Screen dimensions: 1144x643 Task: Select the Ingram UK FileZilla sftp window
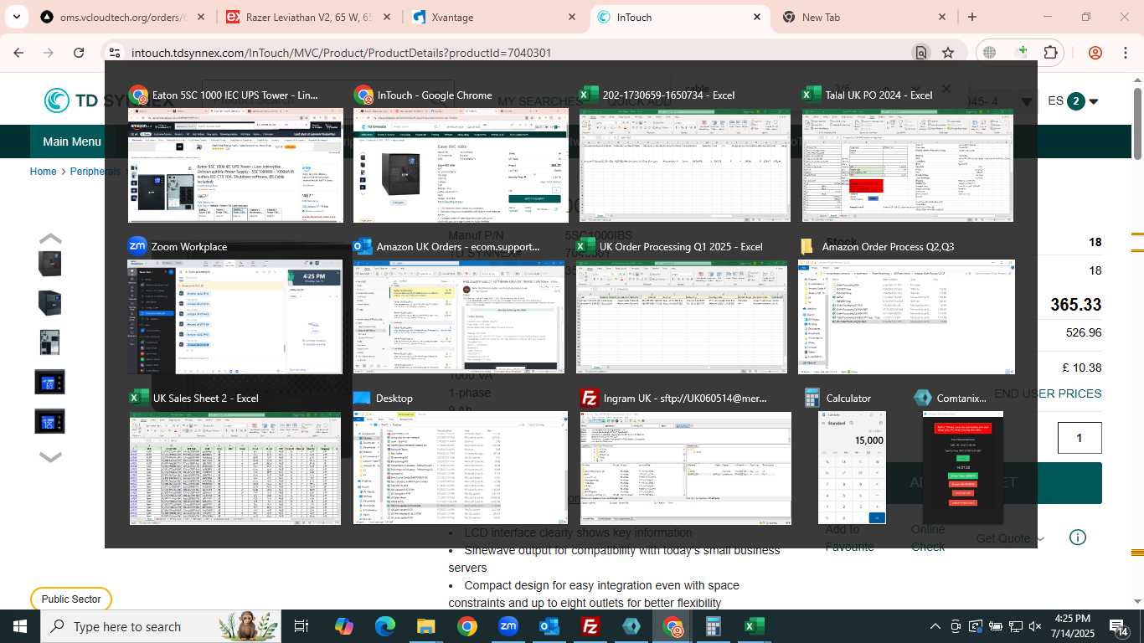pos(685,468)
